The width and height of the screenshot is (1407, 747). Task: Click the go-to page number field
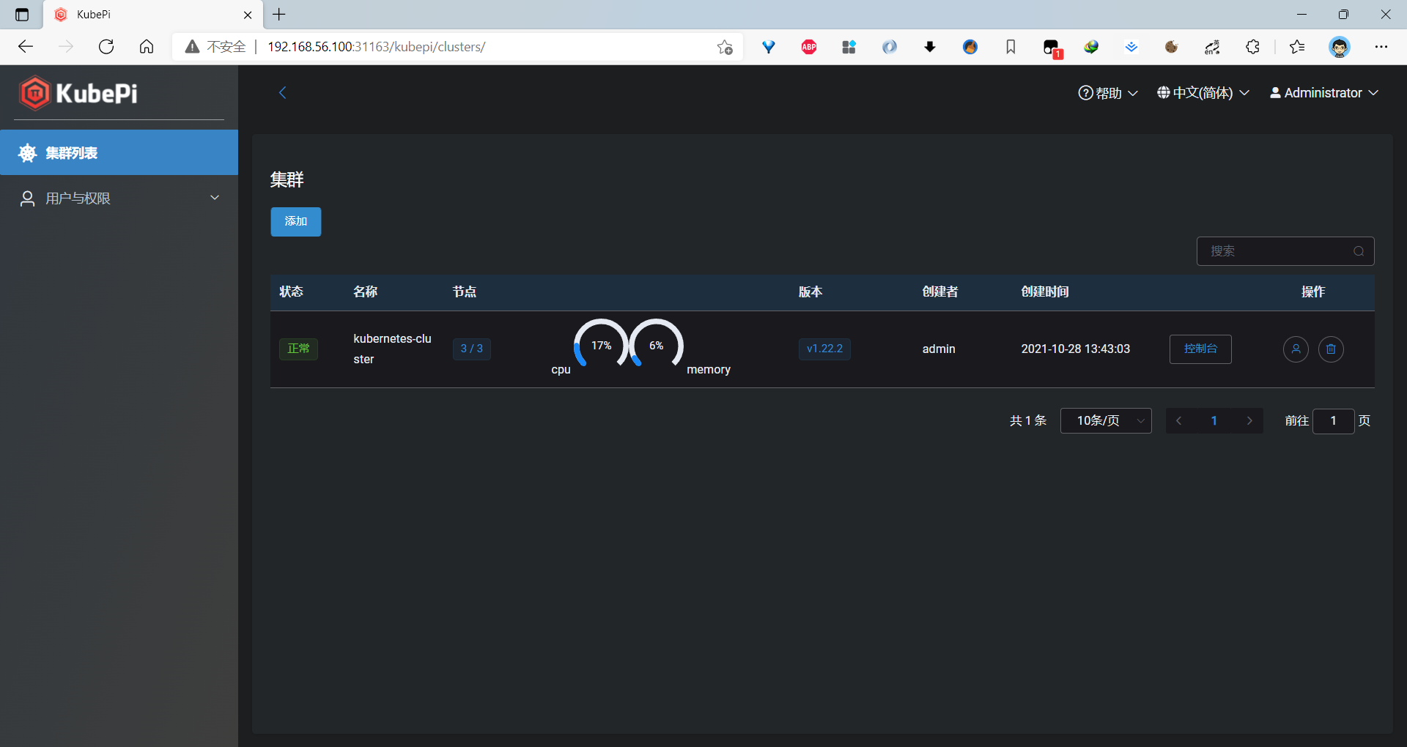[x=1333, y=420]
